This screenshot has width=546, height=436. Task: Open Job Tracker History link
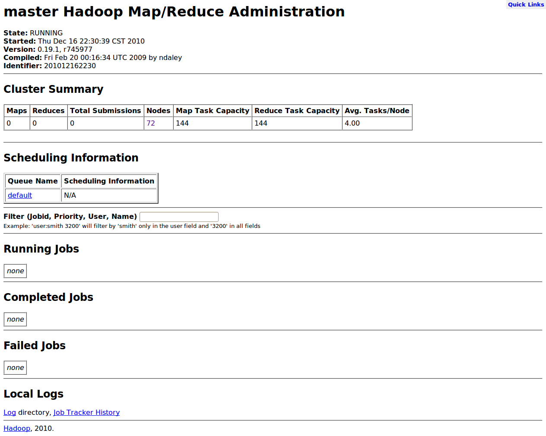pos(86,412)
